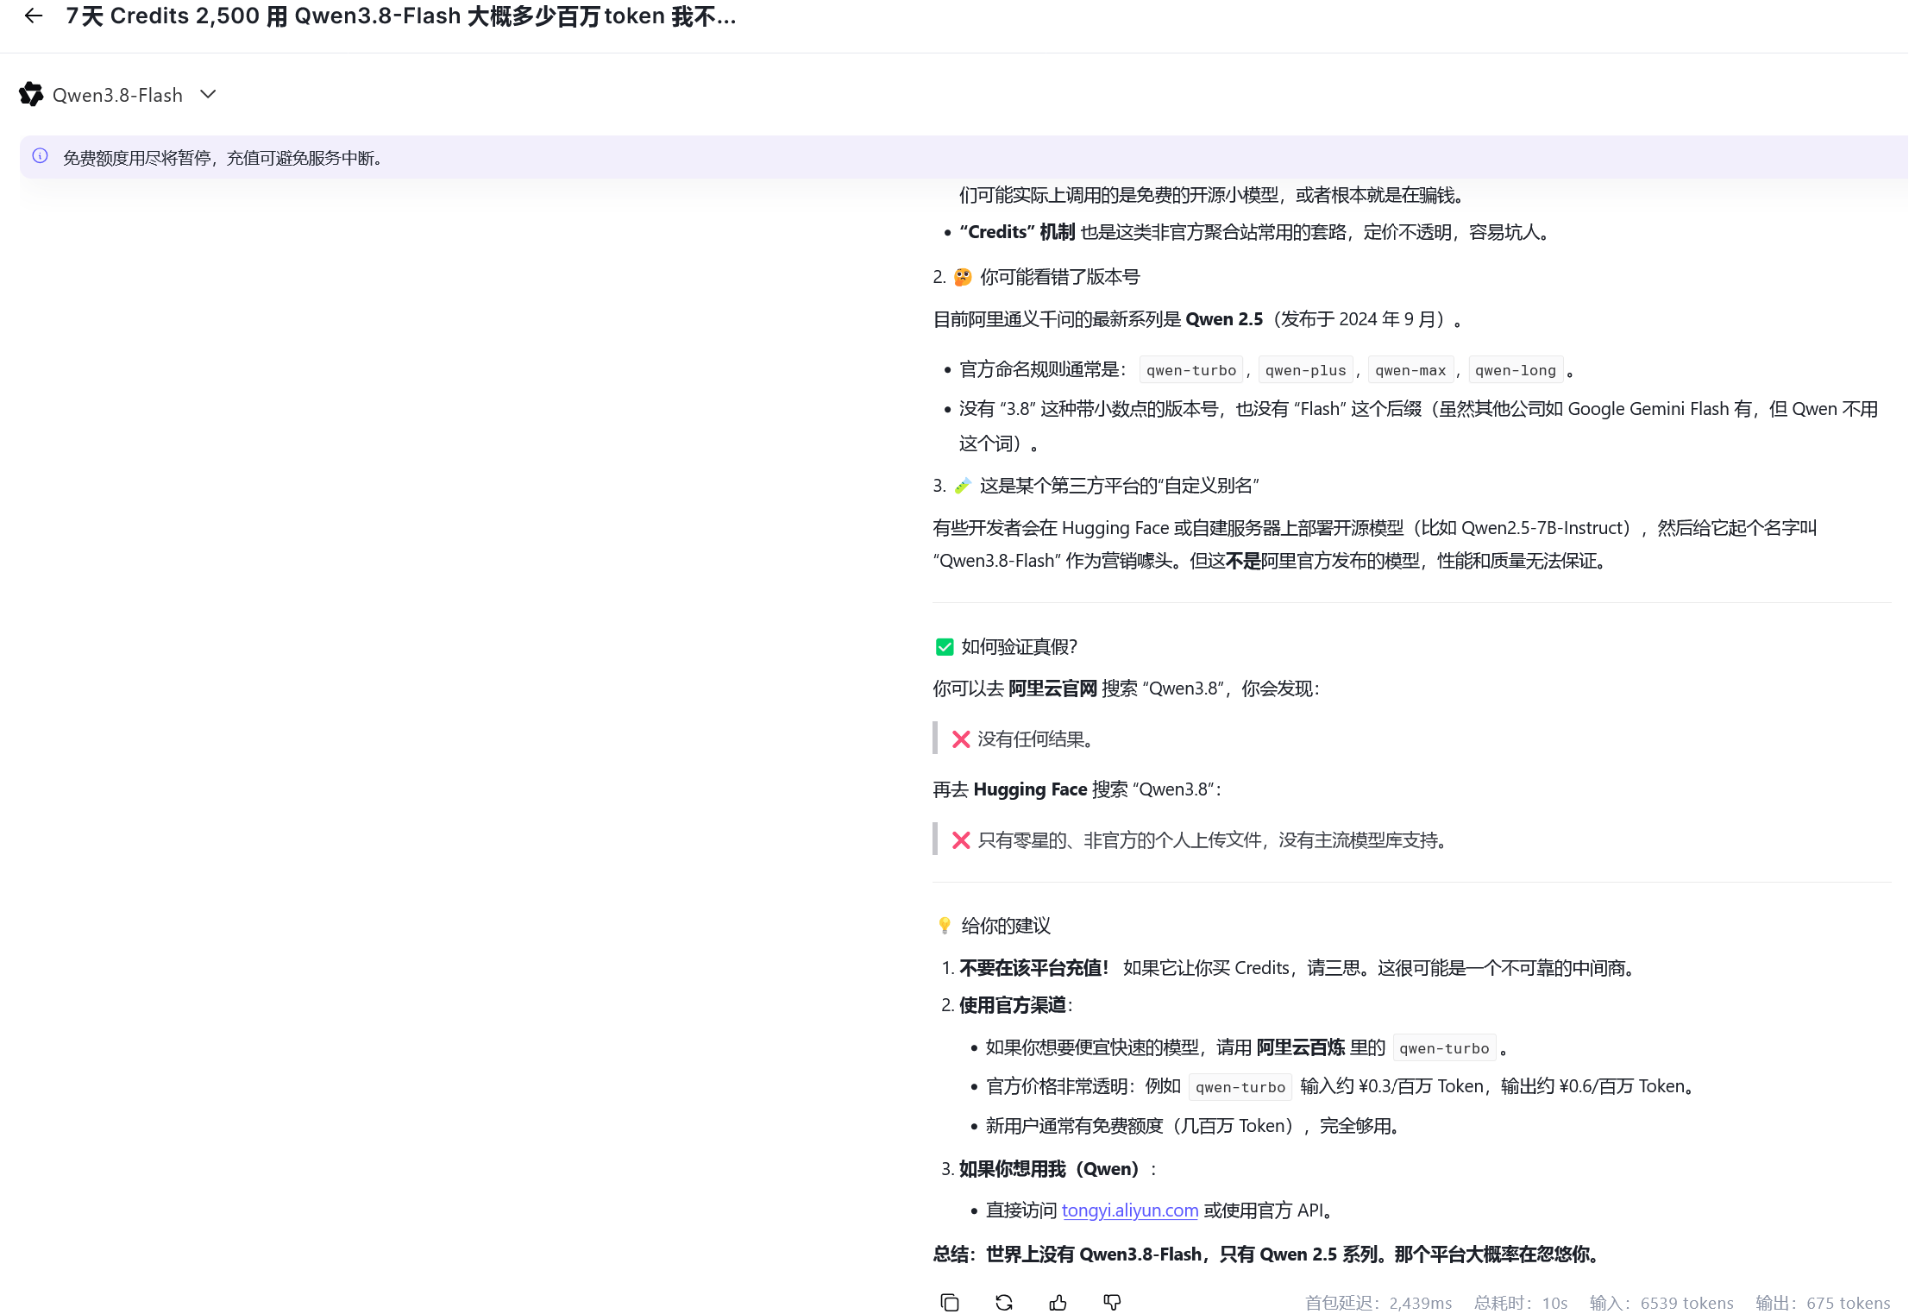Click the qwen-plus code tag

[1305, 370]
